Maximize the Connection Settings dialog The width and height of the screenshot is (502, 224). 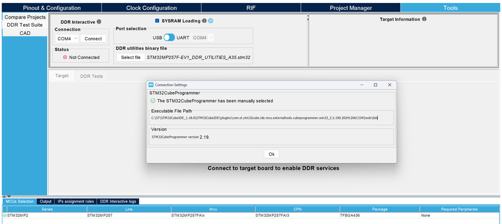coord(375,85)
